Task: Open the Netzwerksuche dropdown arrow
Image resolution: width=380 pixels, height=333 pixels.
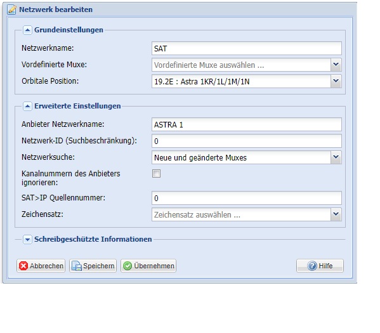Action: [336, 157]
